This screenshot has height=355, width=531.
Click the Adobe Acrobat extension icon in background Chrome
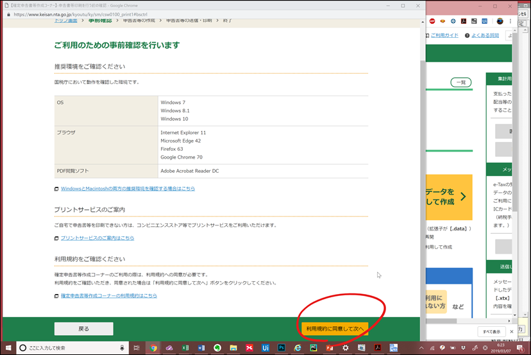tap(464, 21)
